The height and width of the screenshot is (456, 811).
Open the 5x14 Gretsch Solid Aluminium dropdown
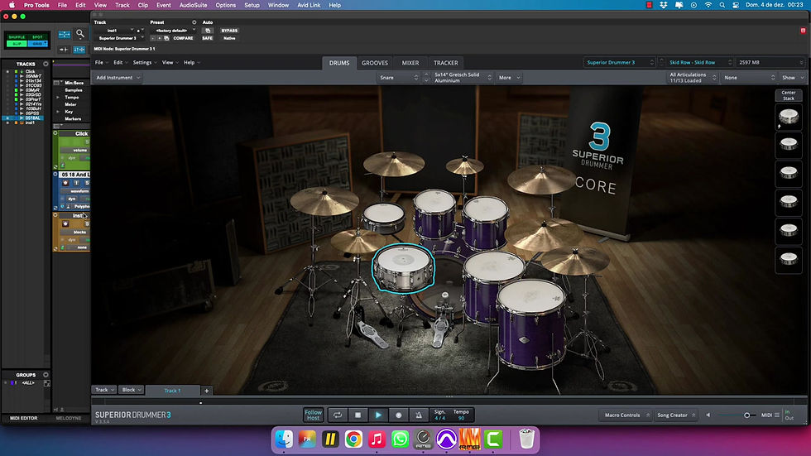pos(462,78)
